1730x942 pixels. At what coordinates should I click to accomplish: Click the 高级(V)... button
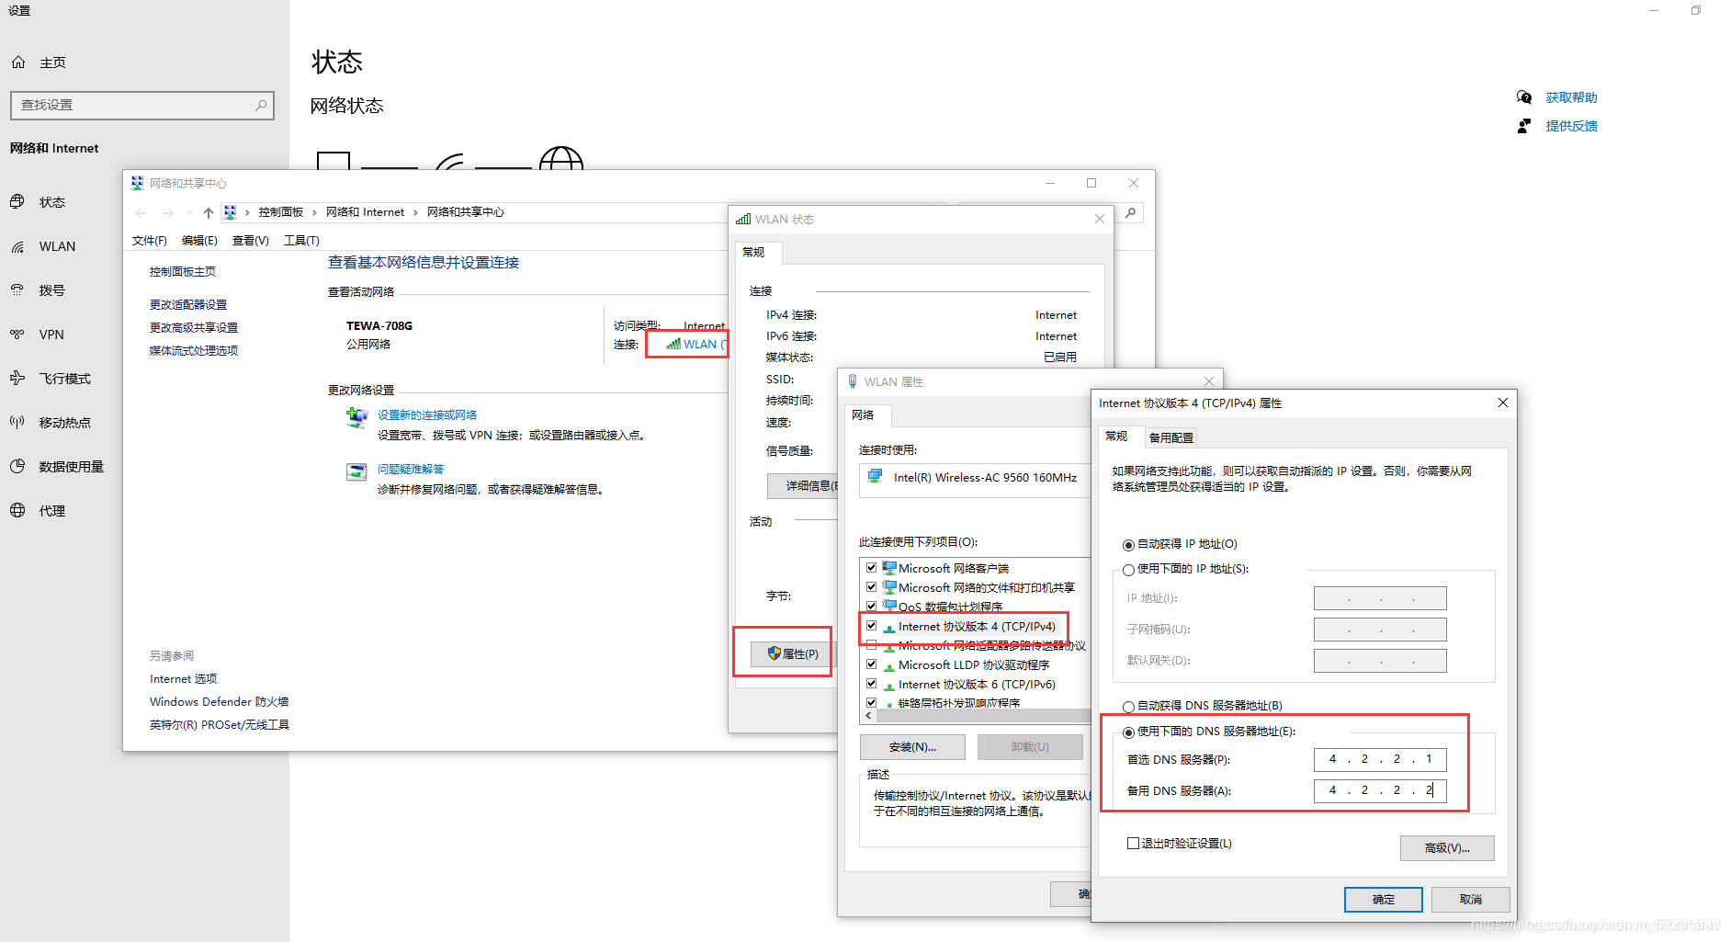[x=1447, y=848]
